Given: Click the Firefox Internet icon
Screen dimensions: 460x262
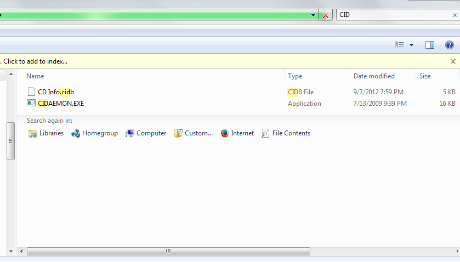Looking at the screenshot, I should [x=225, y=133].
